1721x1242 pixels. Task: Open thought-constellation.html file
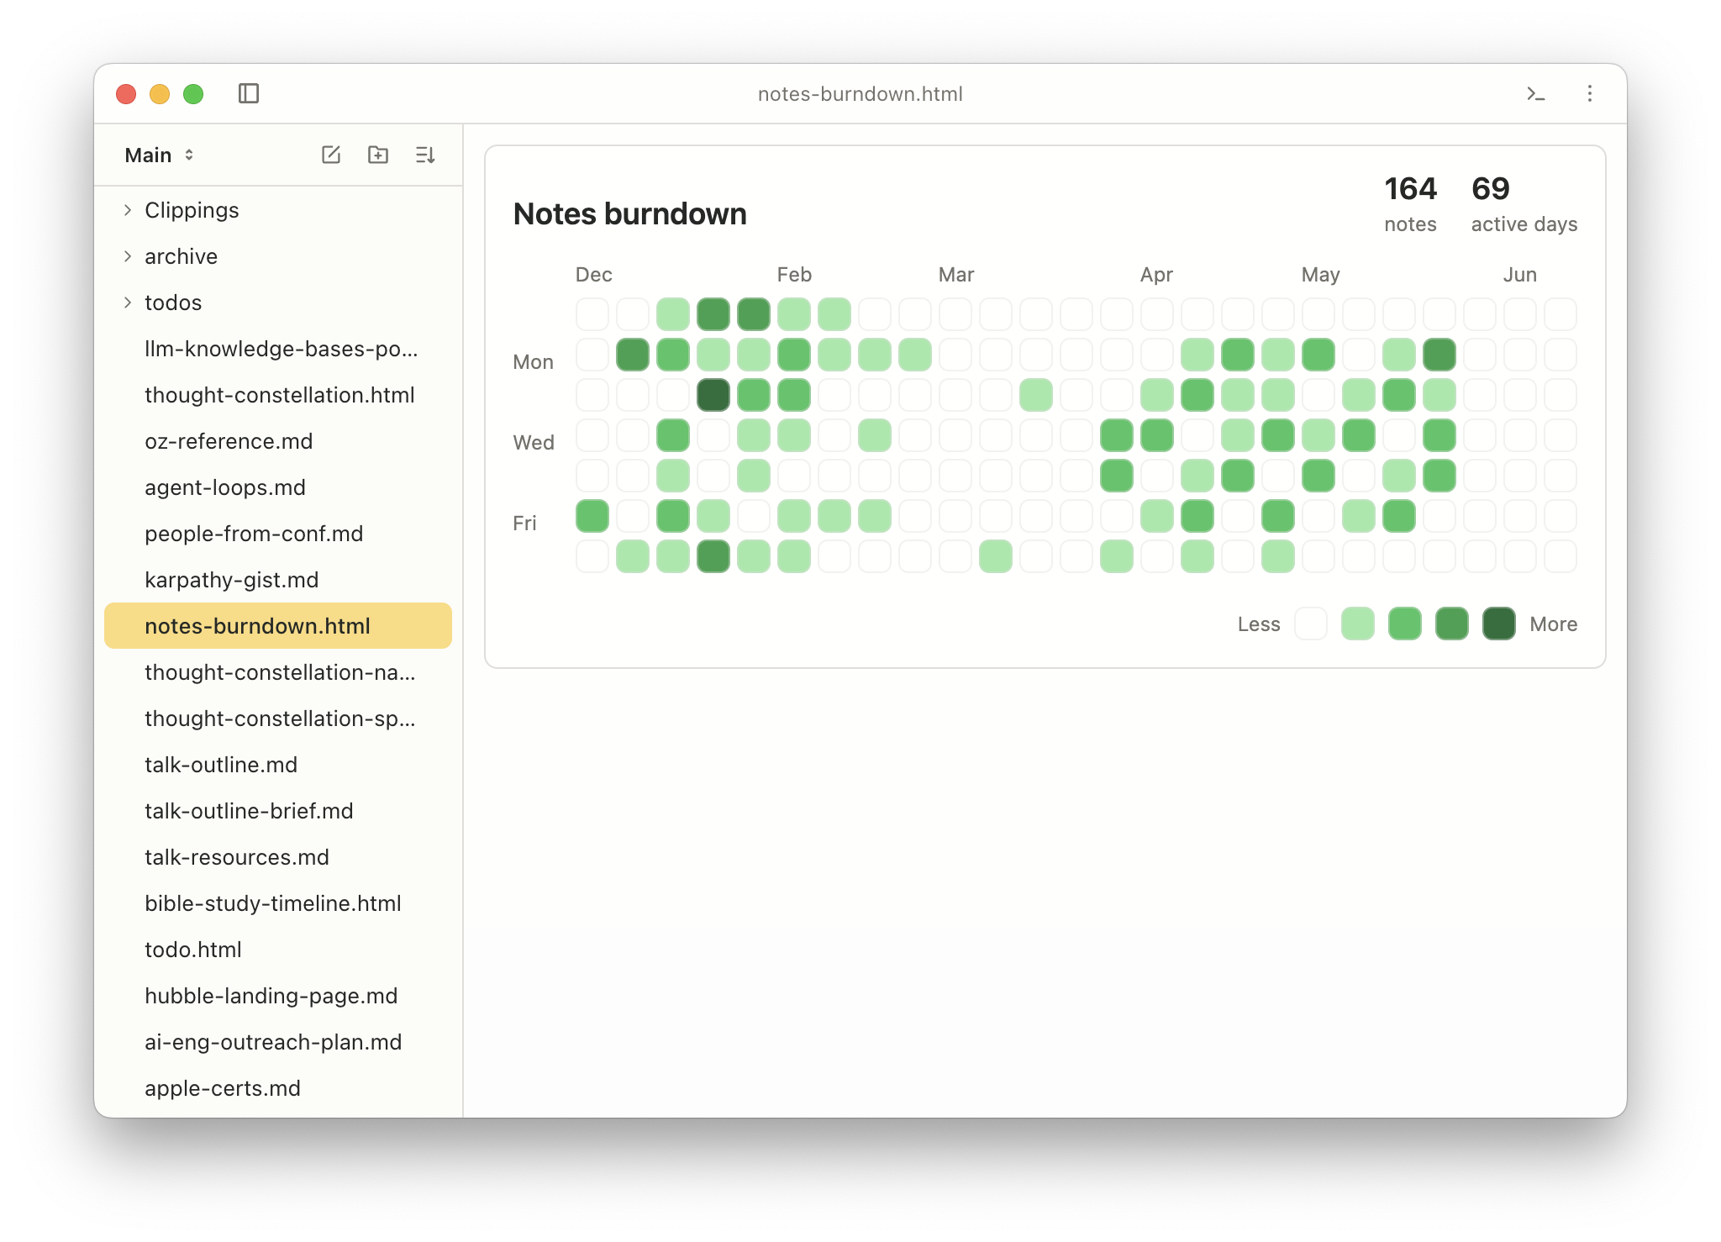tap(278, 395)
